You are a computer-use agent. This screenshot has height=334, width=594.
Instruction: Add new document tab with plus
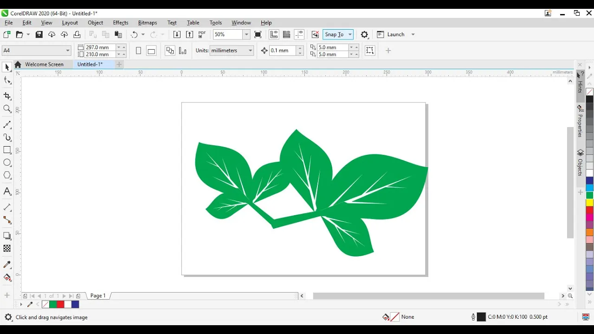119,64
